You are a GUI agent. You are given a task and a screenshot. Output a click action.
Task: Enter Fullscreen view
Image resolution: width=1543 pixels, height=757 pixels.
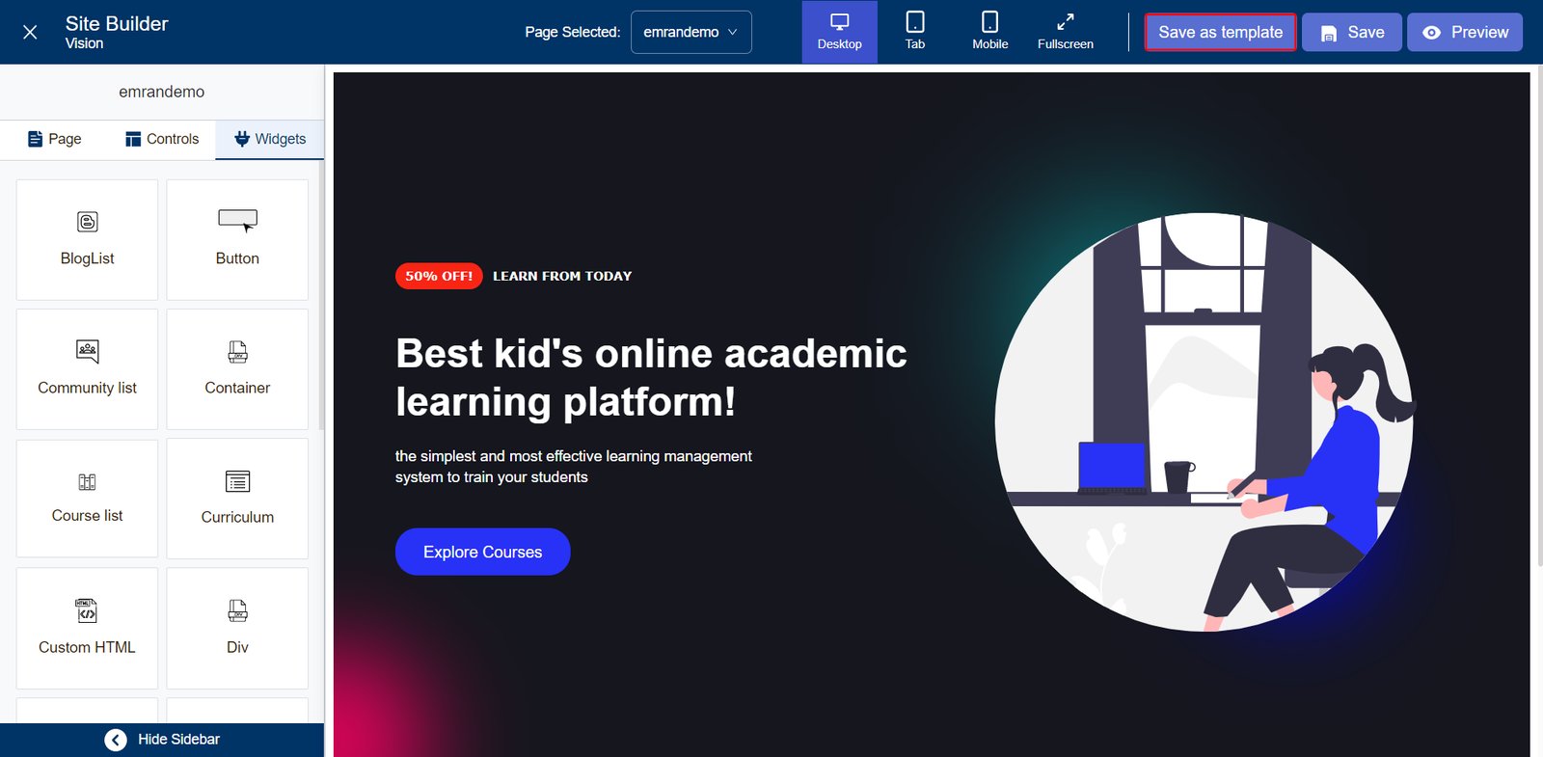1065,32
